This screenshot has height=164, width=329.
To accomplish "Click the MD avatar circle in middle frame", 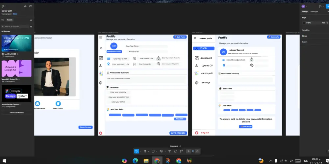I will pyautogui.click(x=114, y=46).
